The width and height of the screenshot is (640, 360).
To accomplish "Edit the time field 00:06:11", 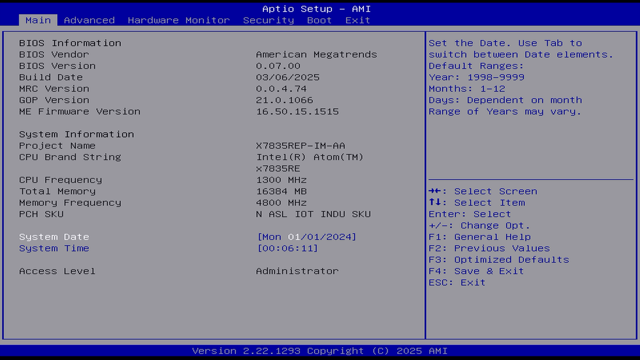I will coord(288,248).
